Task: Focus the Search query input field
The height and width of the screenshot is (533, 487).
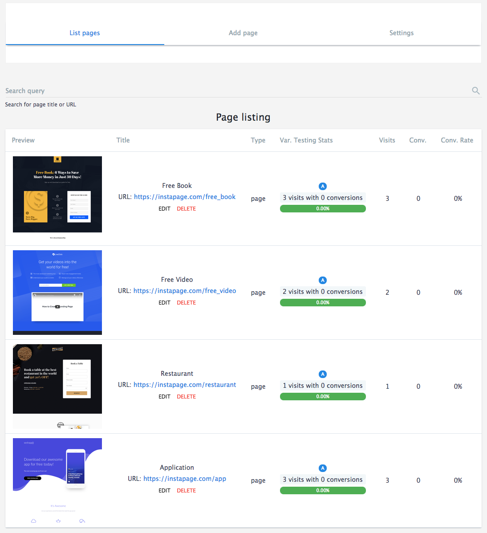Action: point(236,91)
